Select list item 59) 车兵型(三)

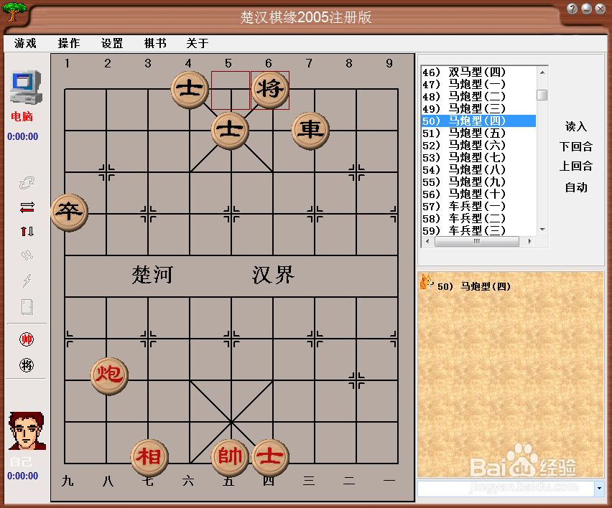[x=479, y=230]
